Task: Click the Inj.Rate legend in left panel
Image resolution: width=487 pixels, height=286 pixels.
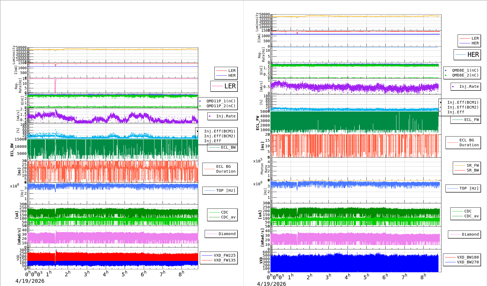Action: click(x=226, y=116)
